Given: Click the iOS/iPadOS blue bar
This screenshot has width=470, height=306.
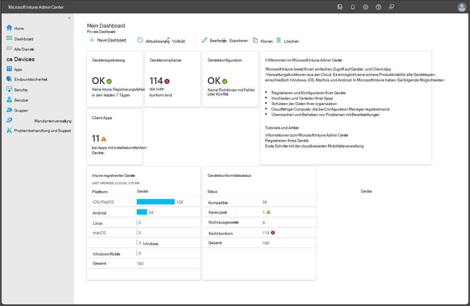Looking at the screenshot, I should click(x=156, y=202).
